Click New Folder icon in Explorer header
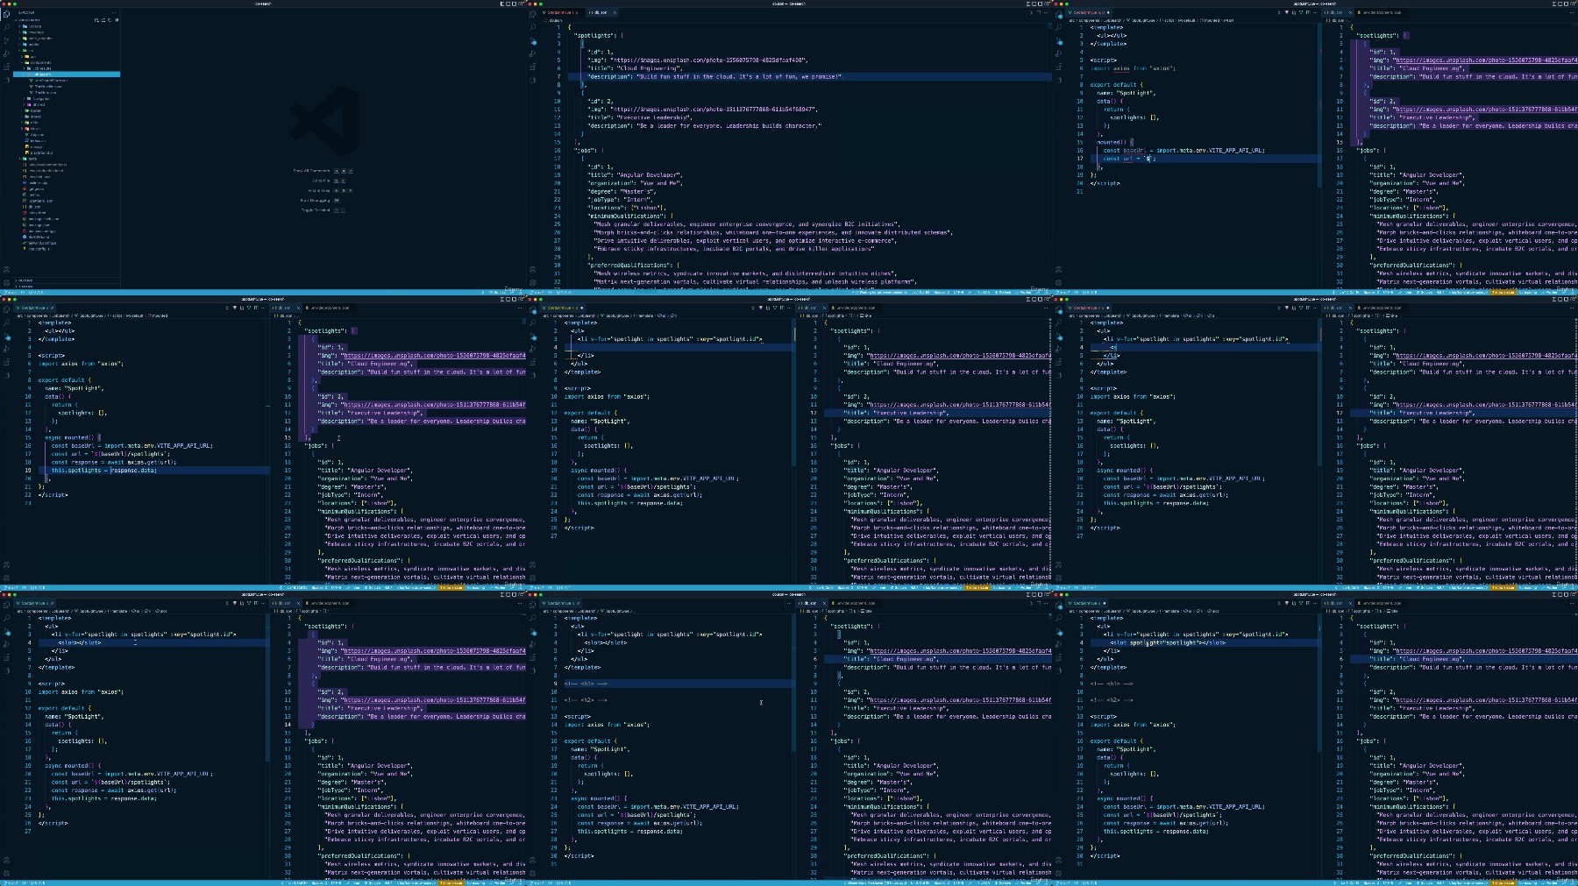The image size is (1578, 886). click(x=102, y=20)
